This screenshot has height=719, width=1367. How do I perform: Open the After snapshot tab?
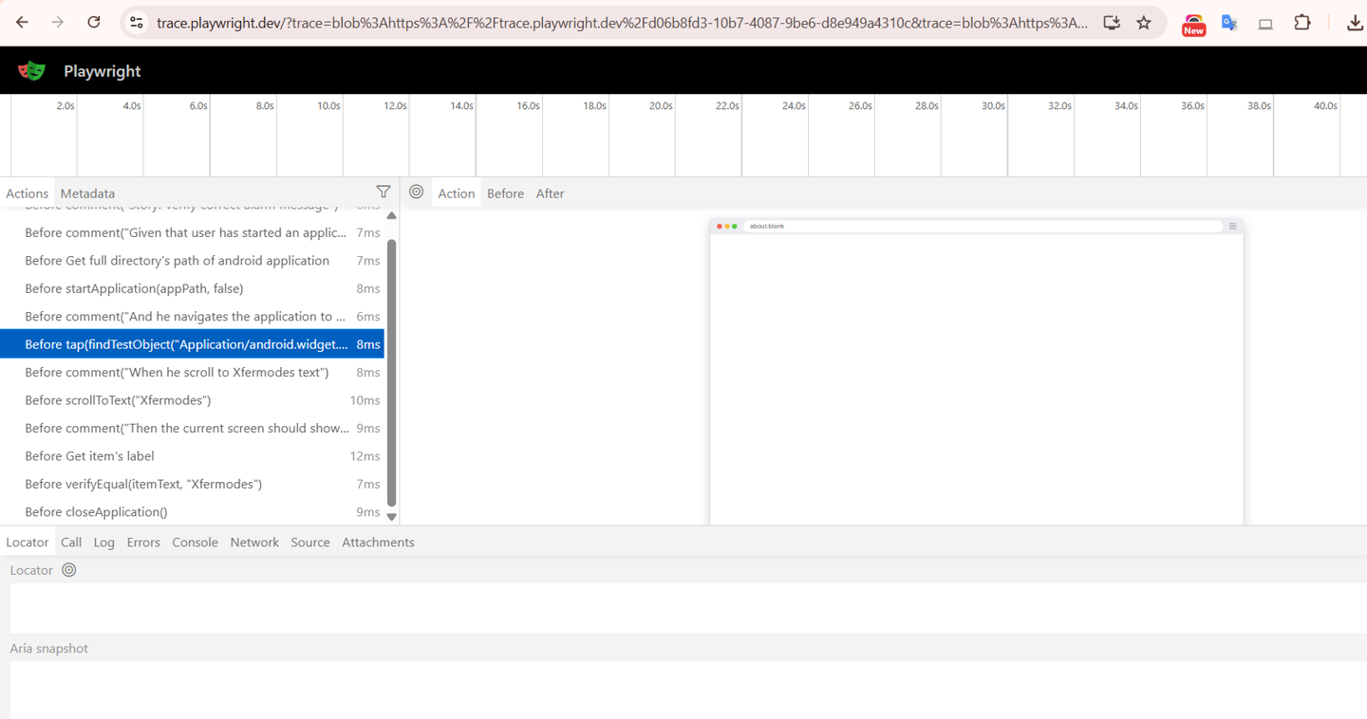pos(550,194)
